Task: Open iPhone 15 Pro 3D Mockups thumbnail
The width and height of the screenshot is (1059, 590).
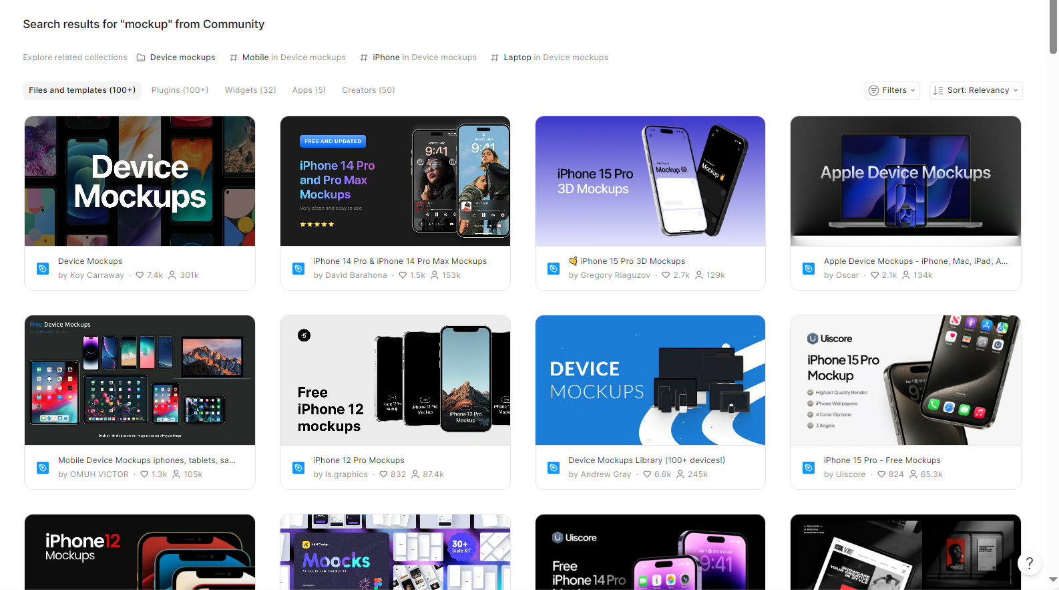Action: [650, 181]
